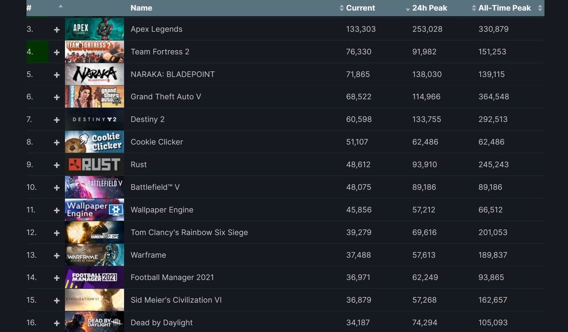The height and width of the screenshot is (332, 568).
Task: Select the all-time peak value 105,093
Action: point(493,323)
